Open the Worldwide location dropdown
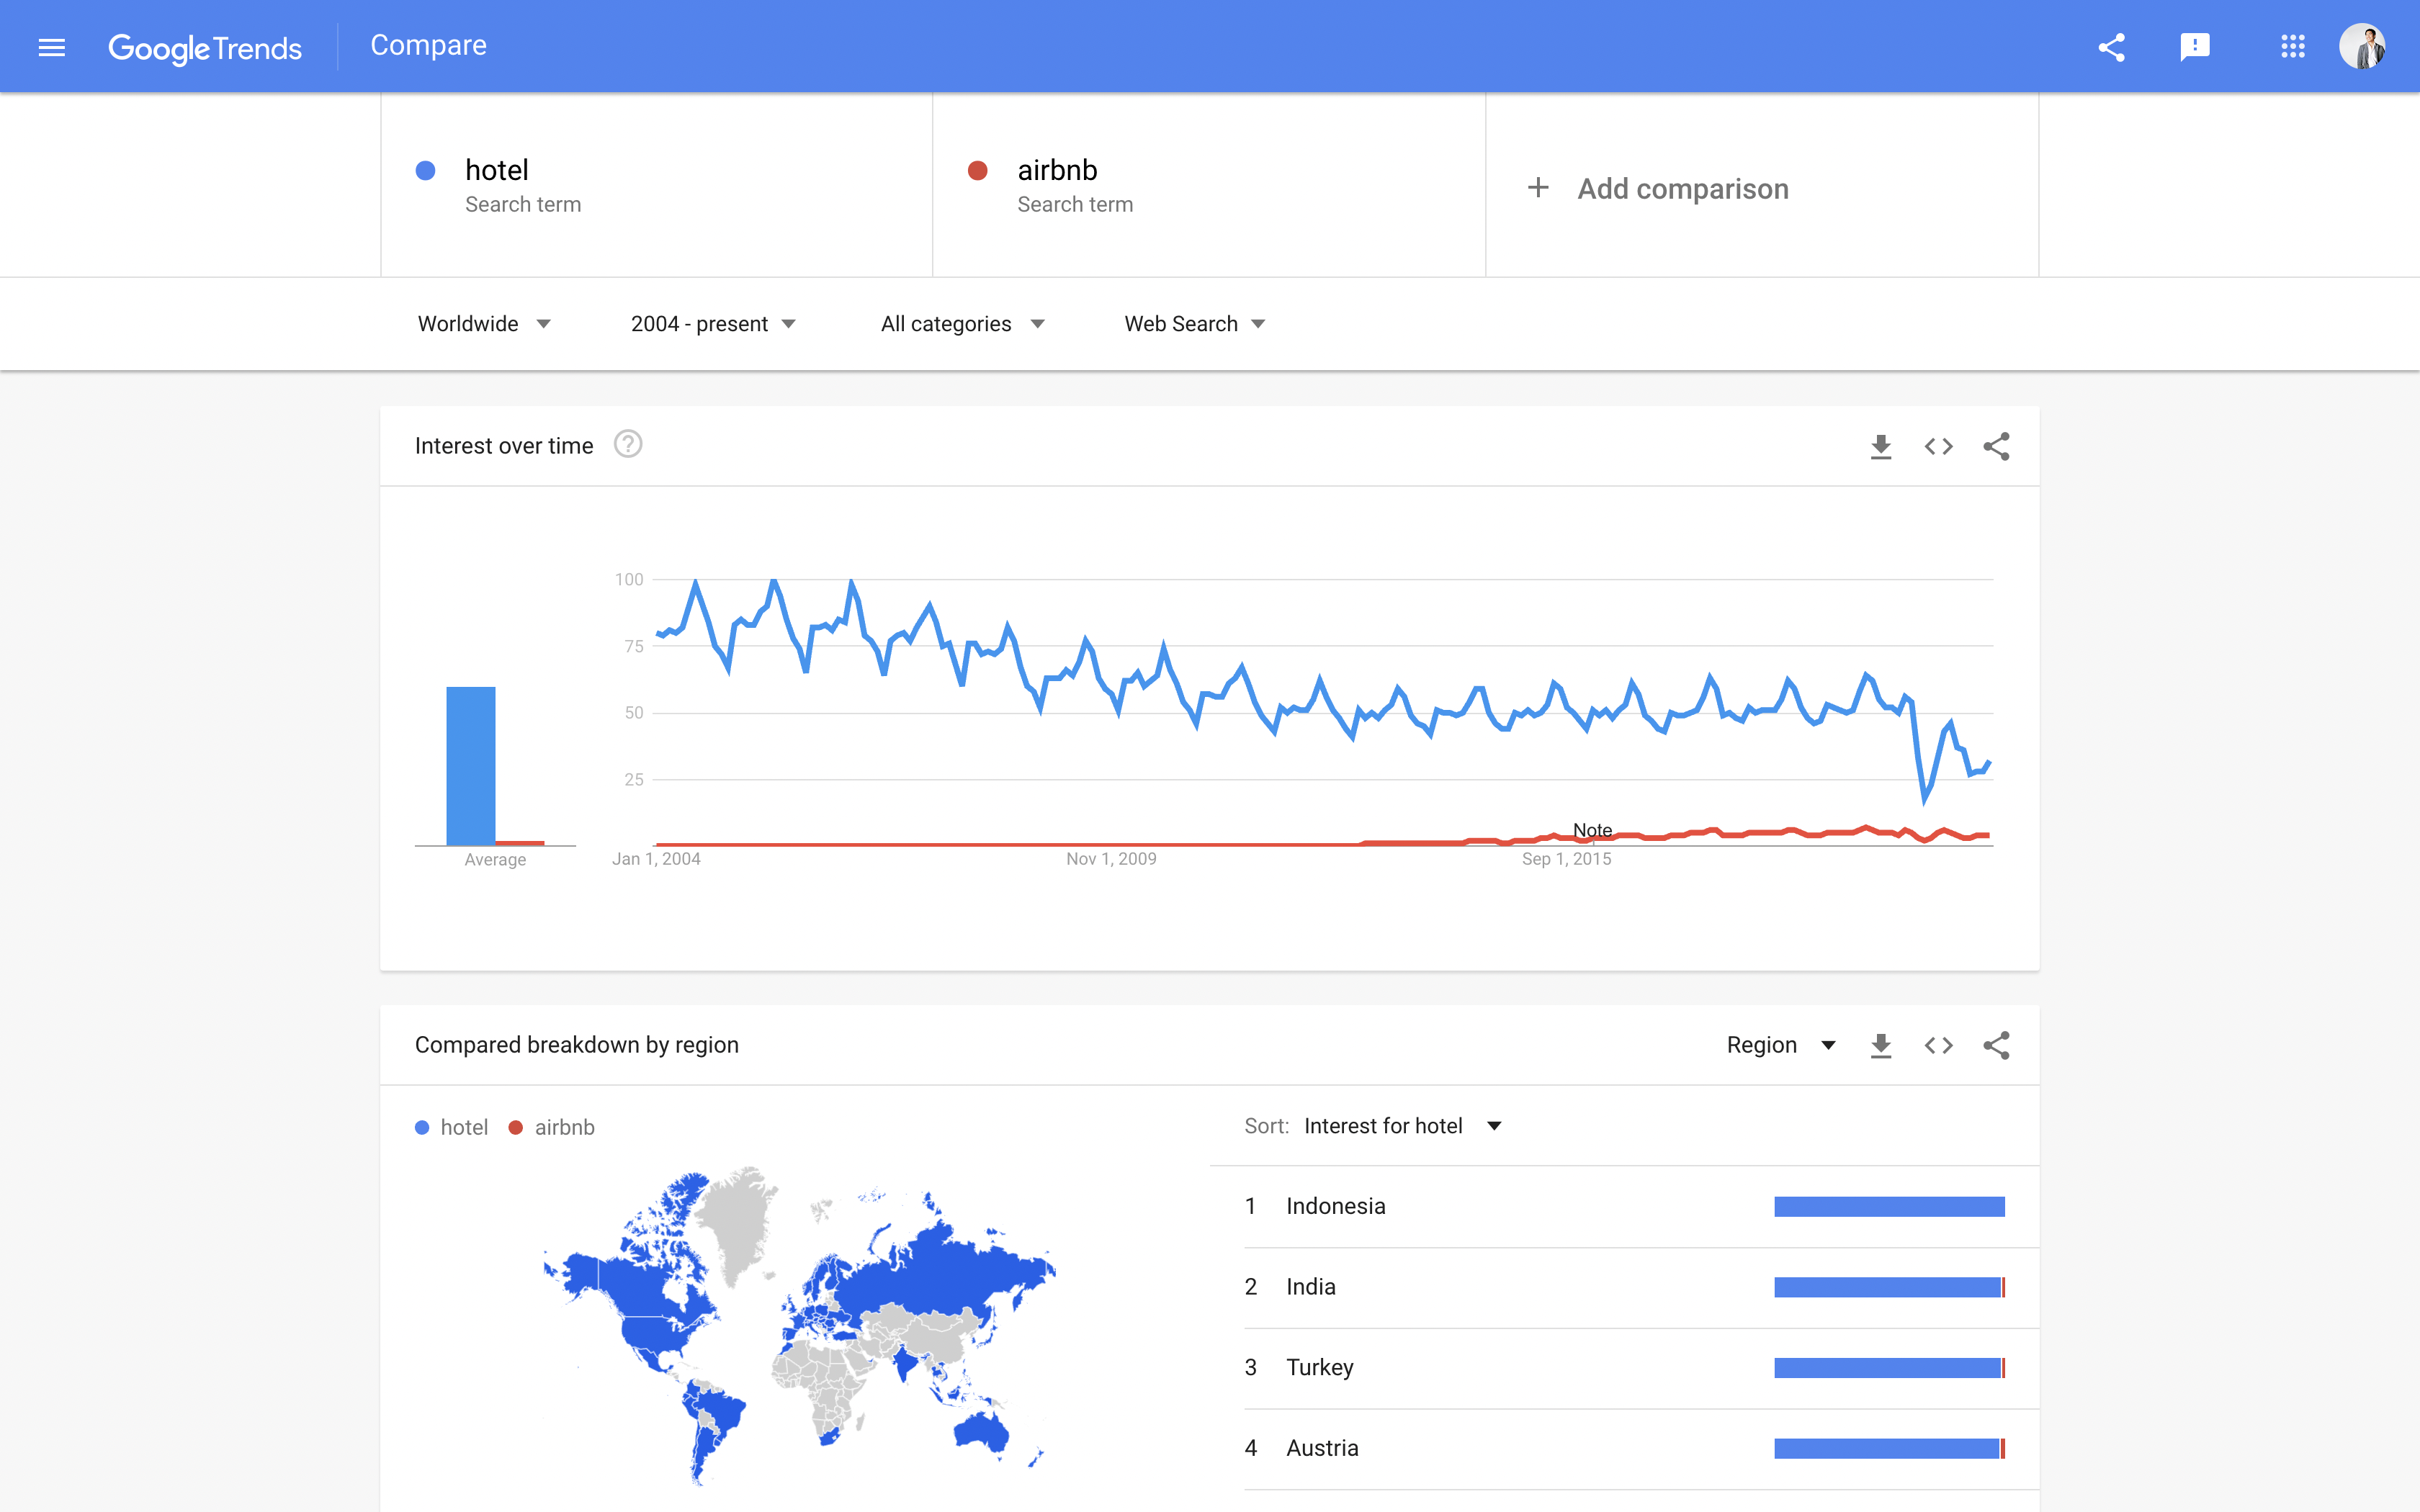The height and width of the screenshot is (1512, 2420). click(x=484, y=324)
